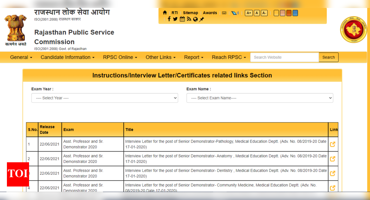Open link icon for Community Medicine row
This screenshot has height=200, width=370.
(x=332, y=188)
